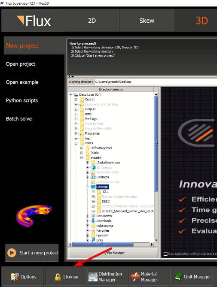The height and width of the screenshot is (287, 217).
Task: Click the Start a new project play icon
Action: [12, 253]
